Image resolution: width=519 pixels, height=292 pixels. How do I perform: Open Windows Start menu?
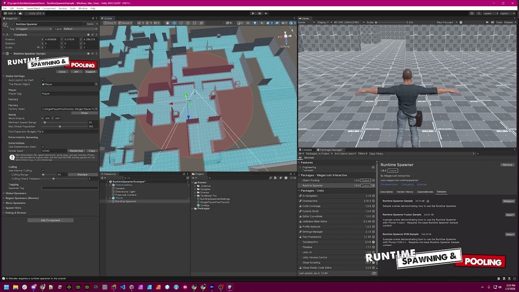point(6,287)
